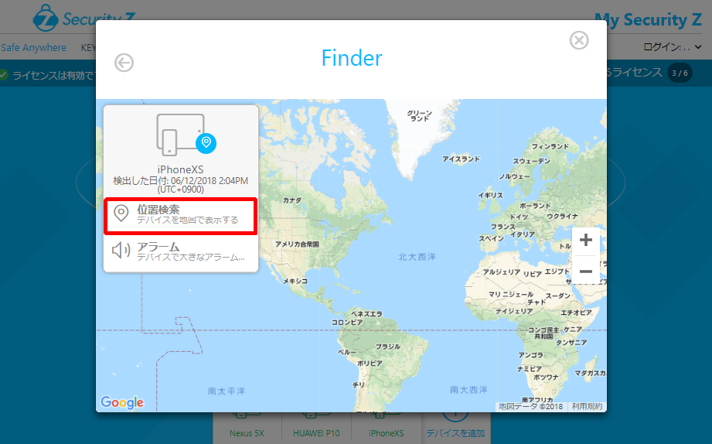This screenshot has height=444, width=712.
Task: Open the Safe Anywhere menu item
Action: tap(34, 47)
